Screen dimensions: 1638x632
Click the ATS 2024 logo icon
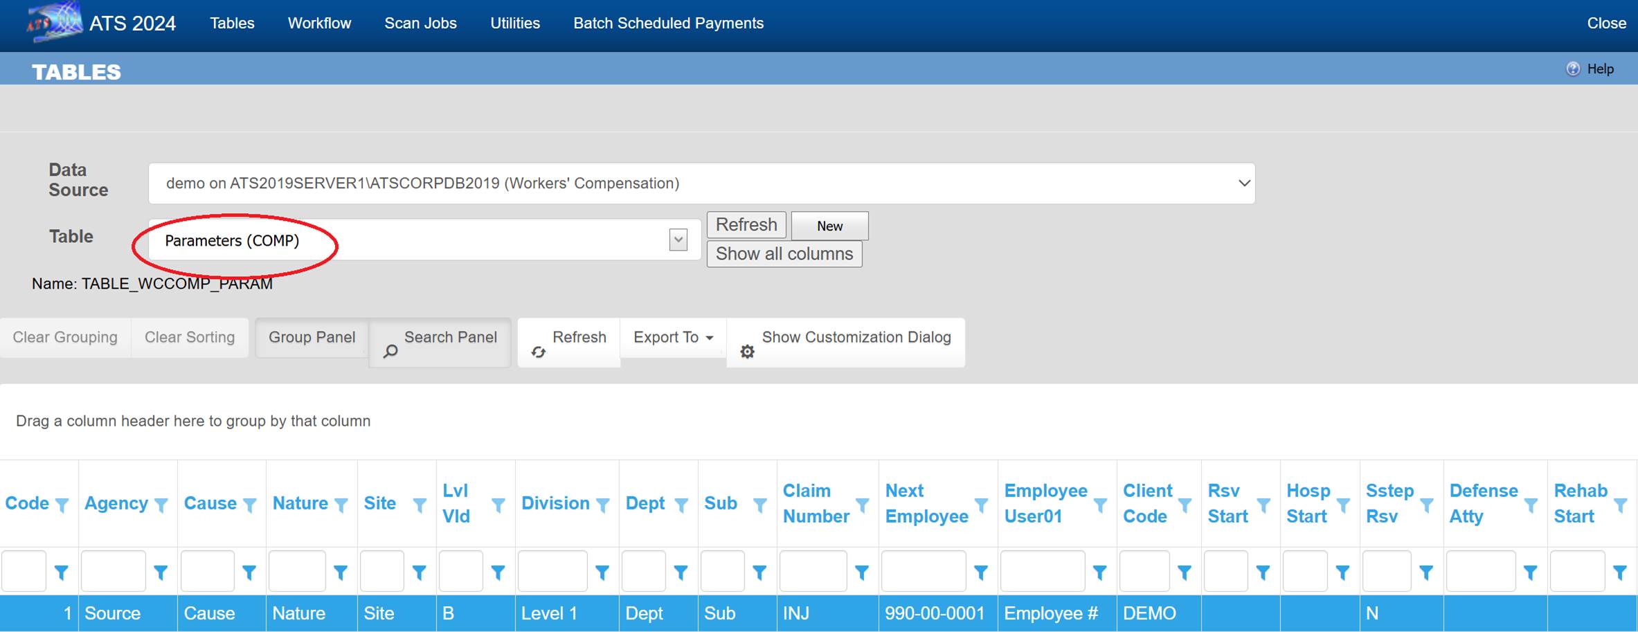(x=54, y=22)
